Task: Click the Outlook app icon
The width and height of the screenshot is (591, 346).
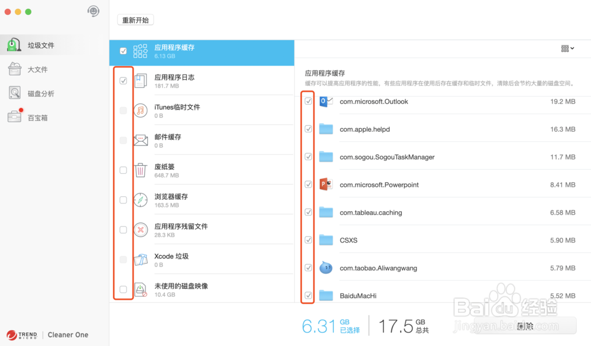Action: click(x=326, y=102)
